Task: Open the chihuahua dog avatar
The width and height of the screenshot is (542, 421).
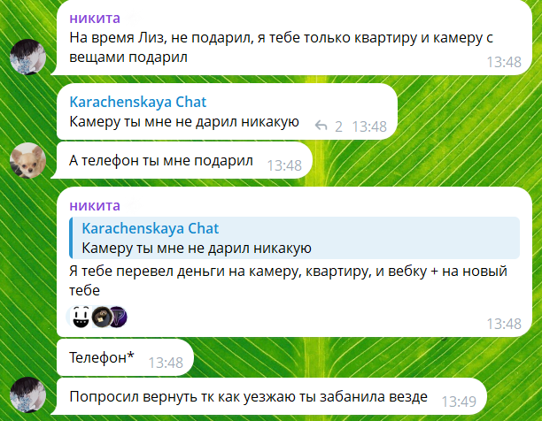Action: coord(27,160)
